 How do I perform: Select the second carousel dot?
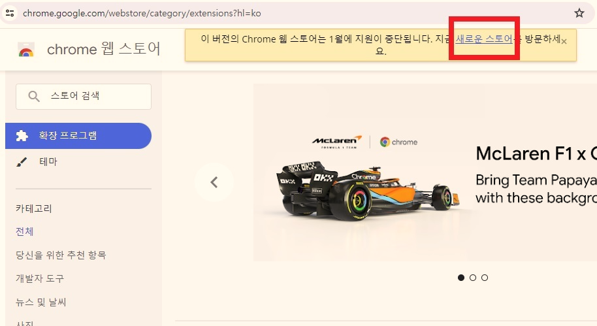point(473,278)
